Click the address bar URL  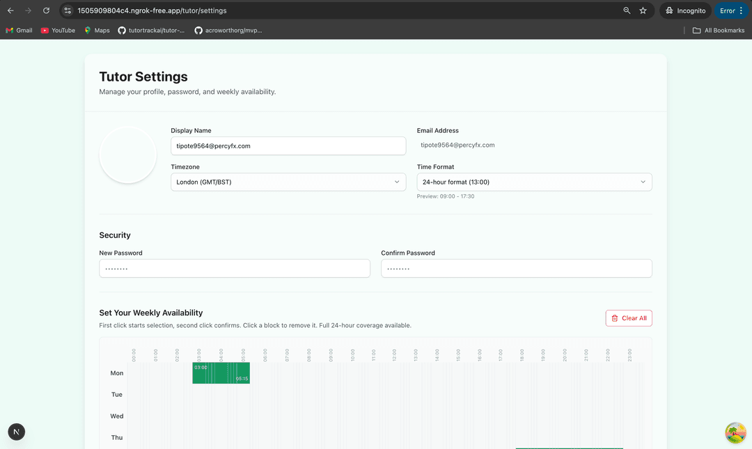pyautogui.click(x=152, y=10)
